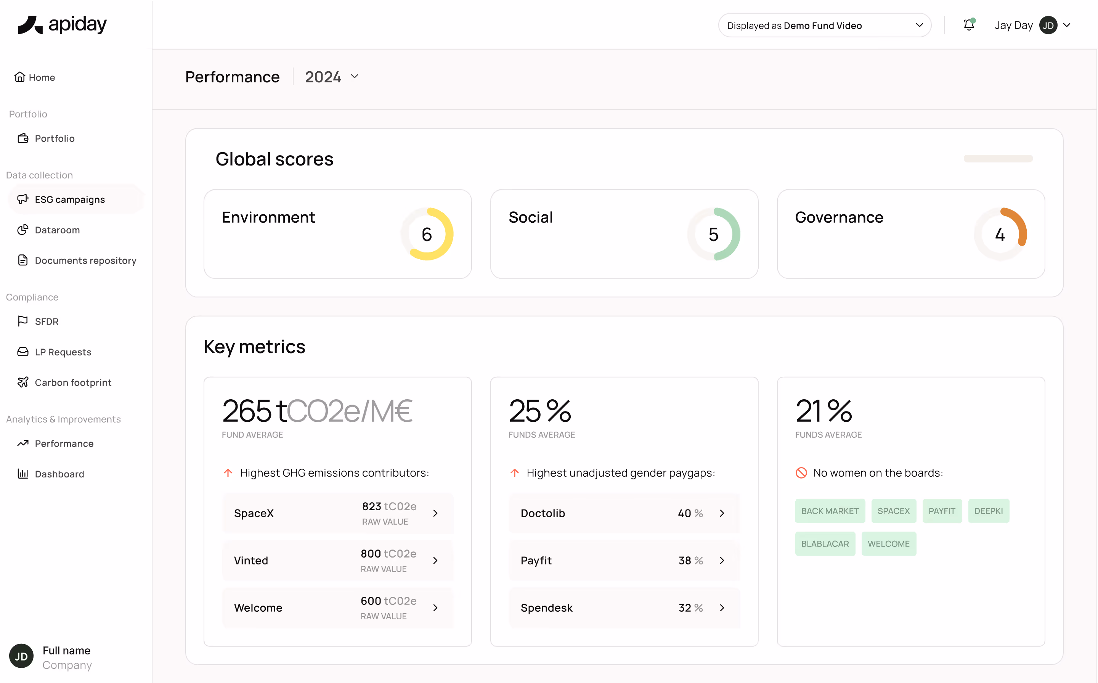Click the Home house icon
This screenshot has height=683, width=1098.
click(19, 77)
